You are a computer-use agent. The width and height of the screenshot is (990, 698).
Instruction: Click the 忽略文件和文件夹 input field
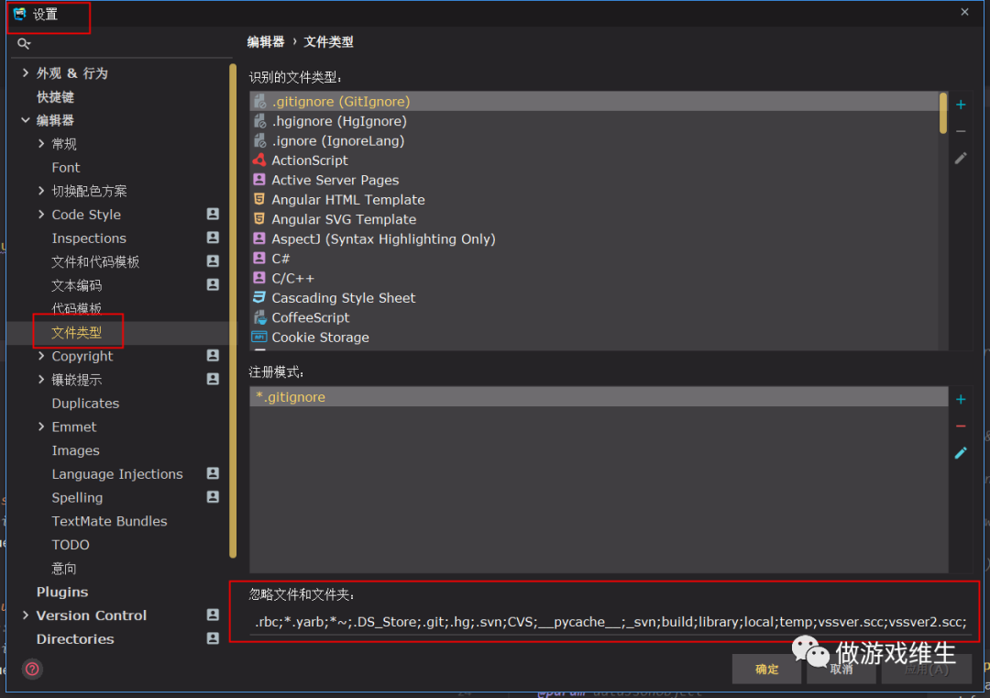coord(610,622)
